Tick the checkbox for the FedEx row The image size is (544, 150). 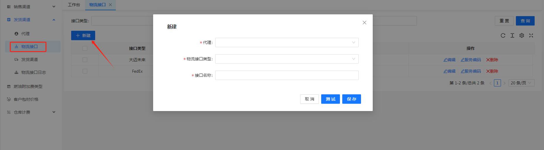(85, 71)
